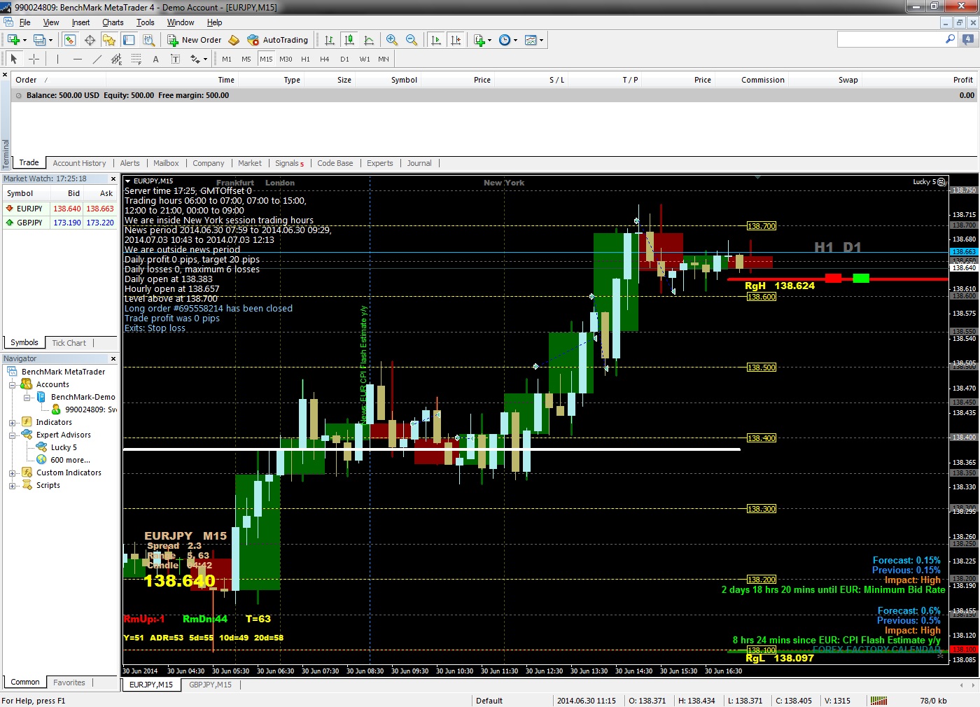980x707 pixels.
Task: Open the Indicators list dropdown icon
Action: (482, 40)
